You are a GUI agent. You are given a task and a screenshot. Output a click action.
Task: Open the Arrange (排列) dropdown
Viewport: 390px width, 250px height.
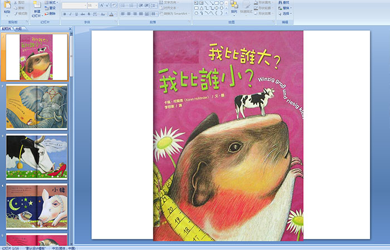click(234, 8)
